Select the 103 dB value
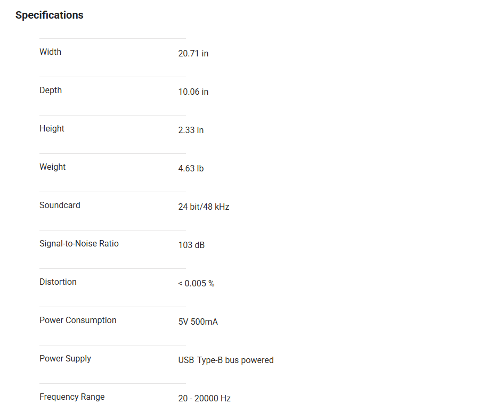 point(191,245)
